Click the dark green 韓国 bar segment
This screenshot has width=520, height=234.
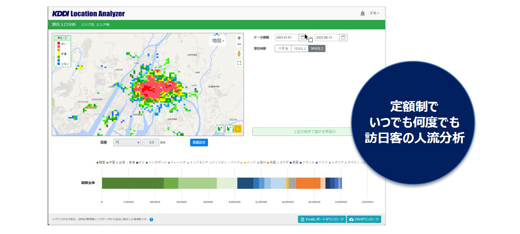click(133, 183)
